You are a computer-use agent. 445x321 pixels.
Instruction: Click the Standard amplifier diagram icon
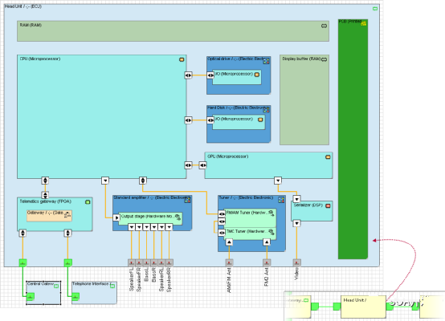(x=187, y=200)
